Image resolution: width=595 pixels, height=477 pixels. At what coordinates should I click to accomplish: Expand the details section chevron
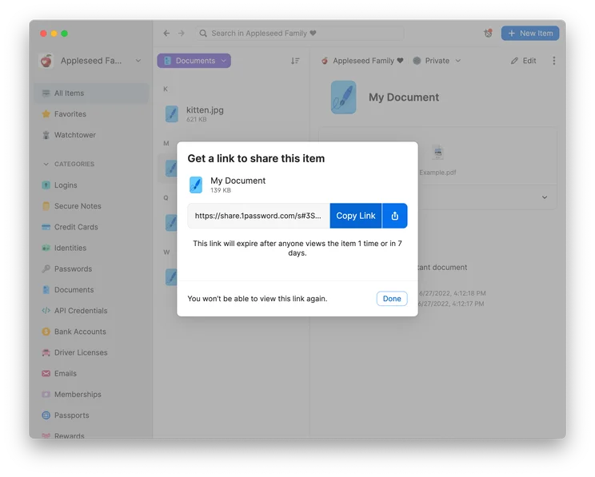click(x=545, y=197)
